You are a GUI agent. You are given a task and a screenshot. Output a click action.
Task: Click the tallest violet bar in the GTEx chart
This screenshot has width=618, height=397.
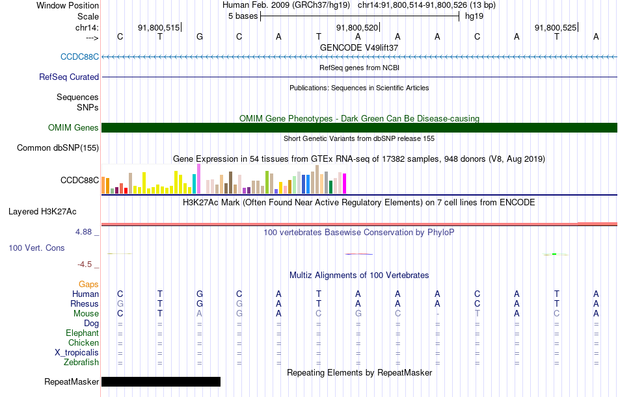point(198,179)
